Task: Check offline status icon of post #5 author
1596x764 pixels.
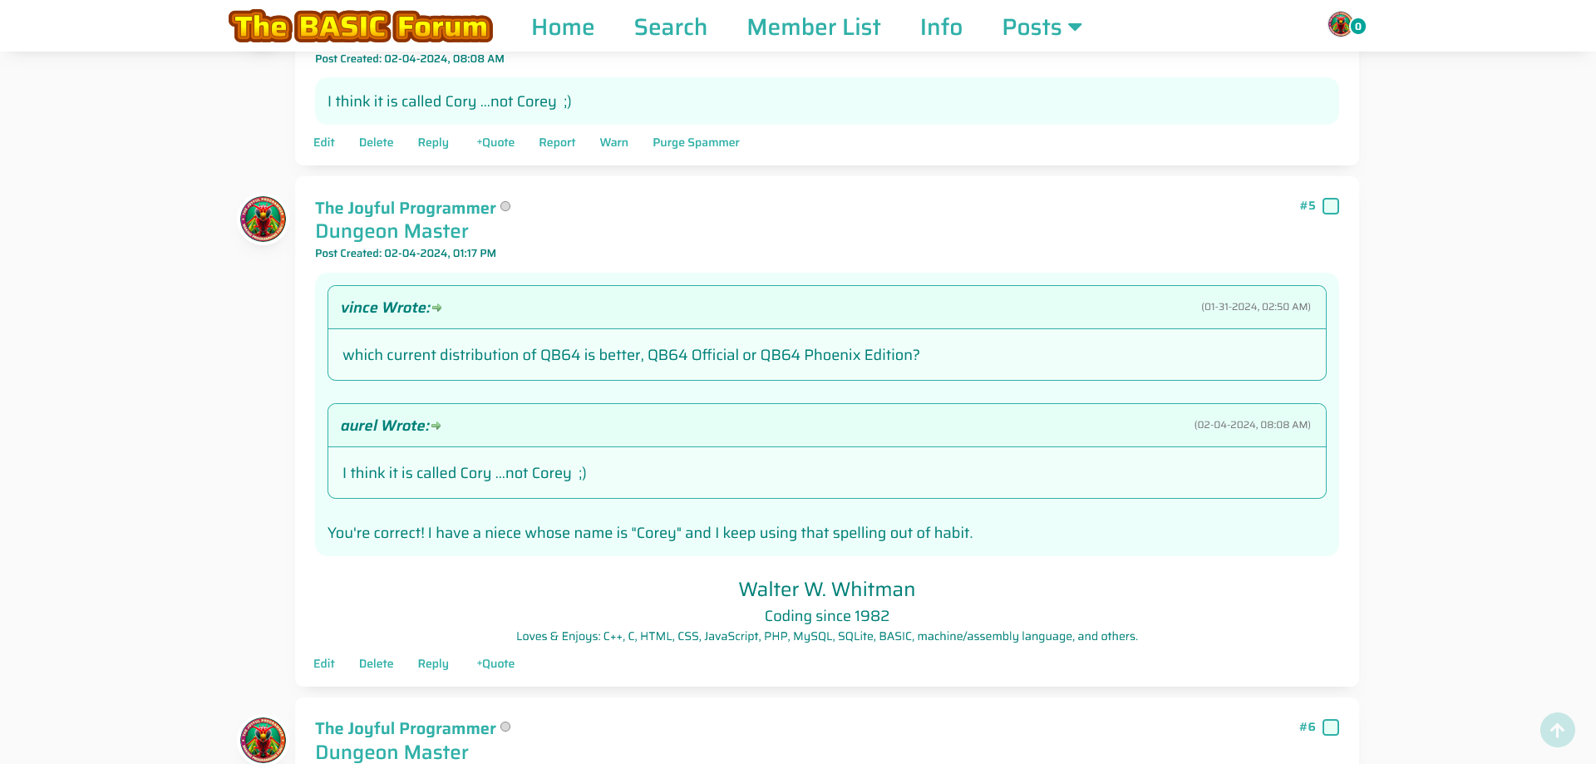Action: click(505, 206)
